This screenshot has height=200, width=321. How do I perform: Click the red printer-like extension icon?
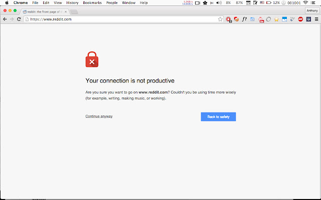[x=261, y=19]
